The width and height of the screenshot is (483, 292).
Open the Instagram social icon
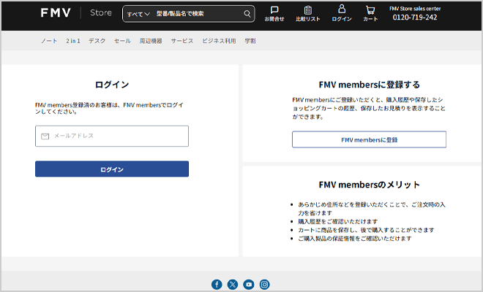pos(264,284)
